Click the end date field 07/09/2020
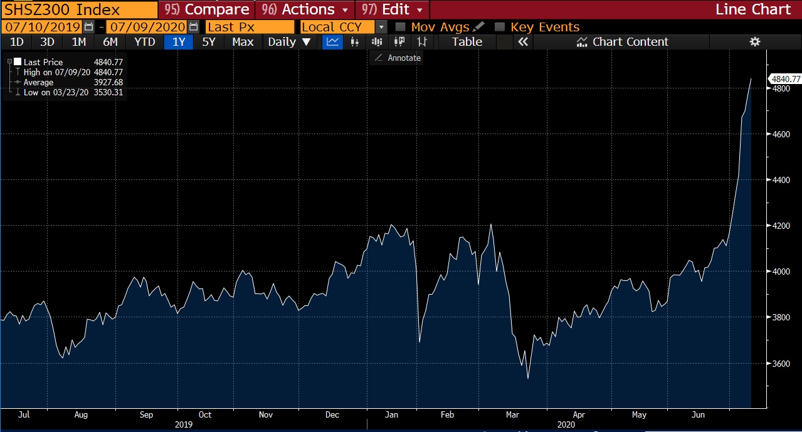 (147, 27)
